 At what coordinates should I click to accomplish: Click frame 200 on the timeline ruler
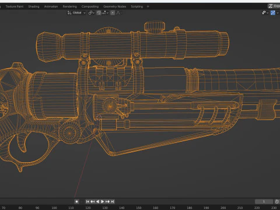click(223, 208)
